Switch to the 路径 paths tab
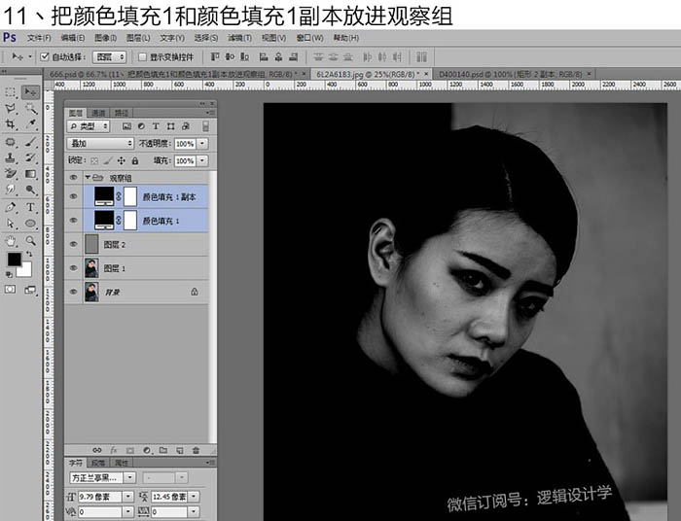This screenshot has height=521, width=681. 122,113
